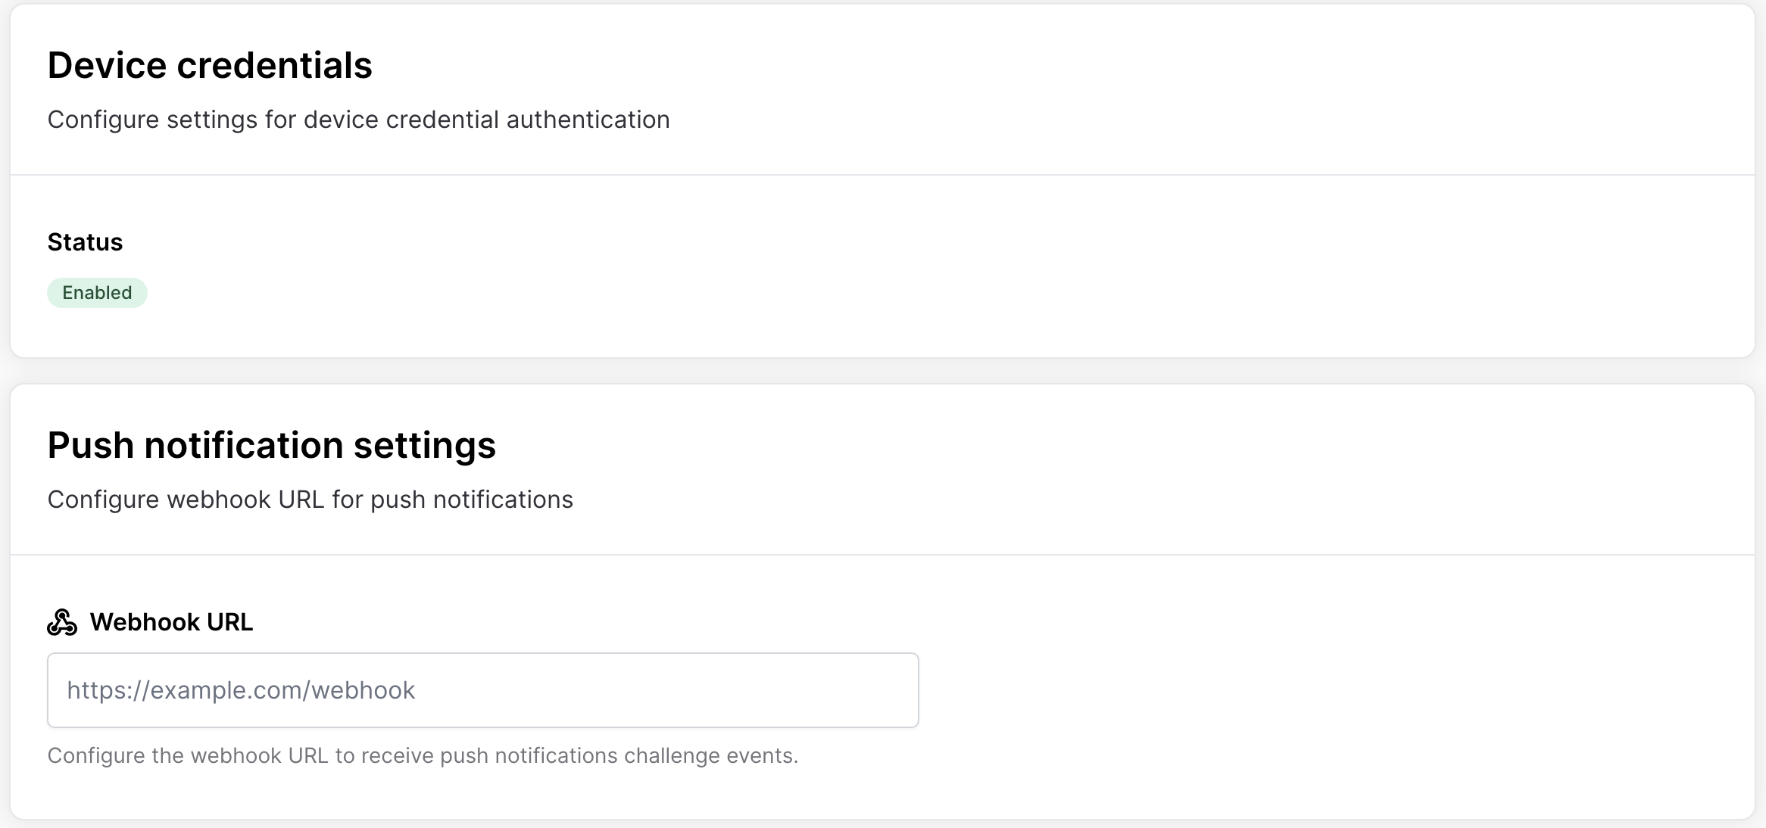The image size is (1766, 828).
Task: Click the Webhook URL field label
Action: tap(171, 622)
